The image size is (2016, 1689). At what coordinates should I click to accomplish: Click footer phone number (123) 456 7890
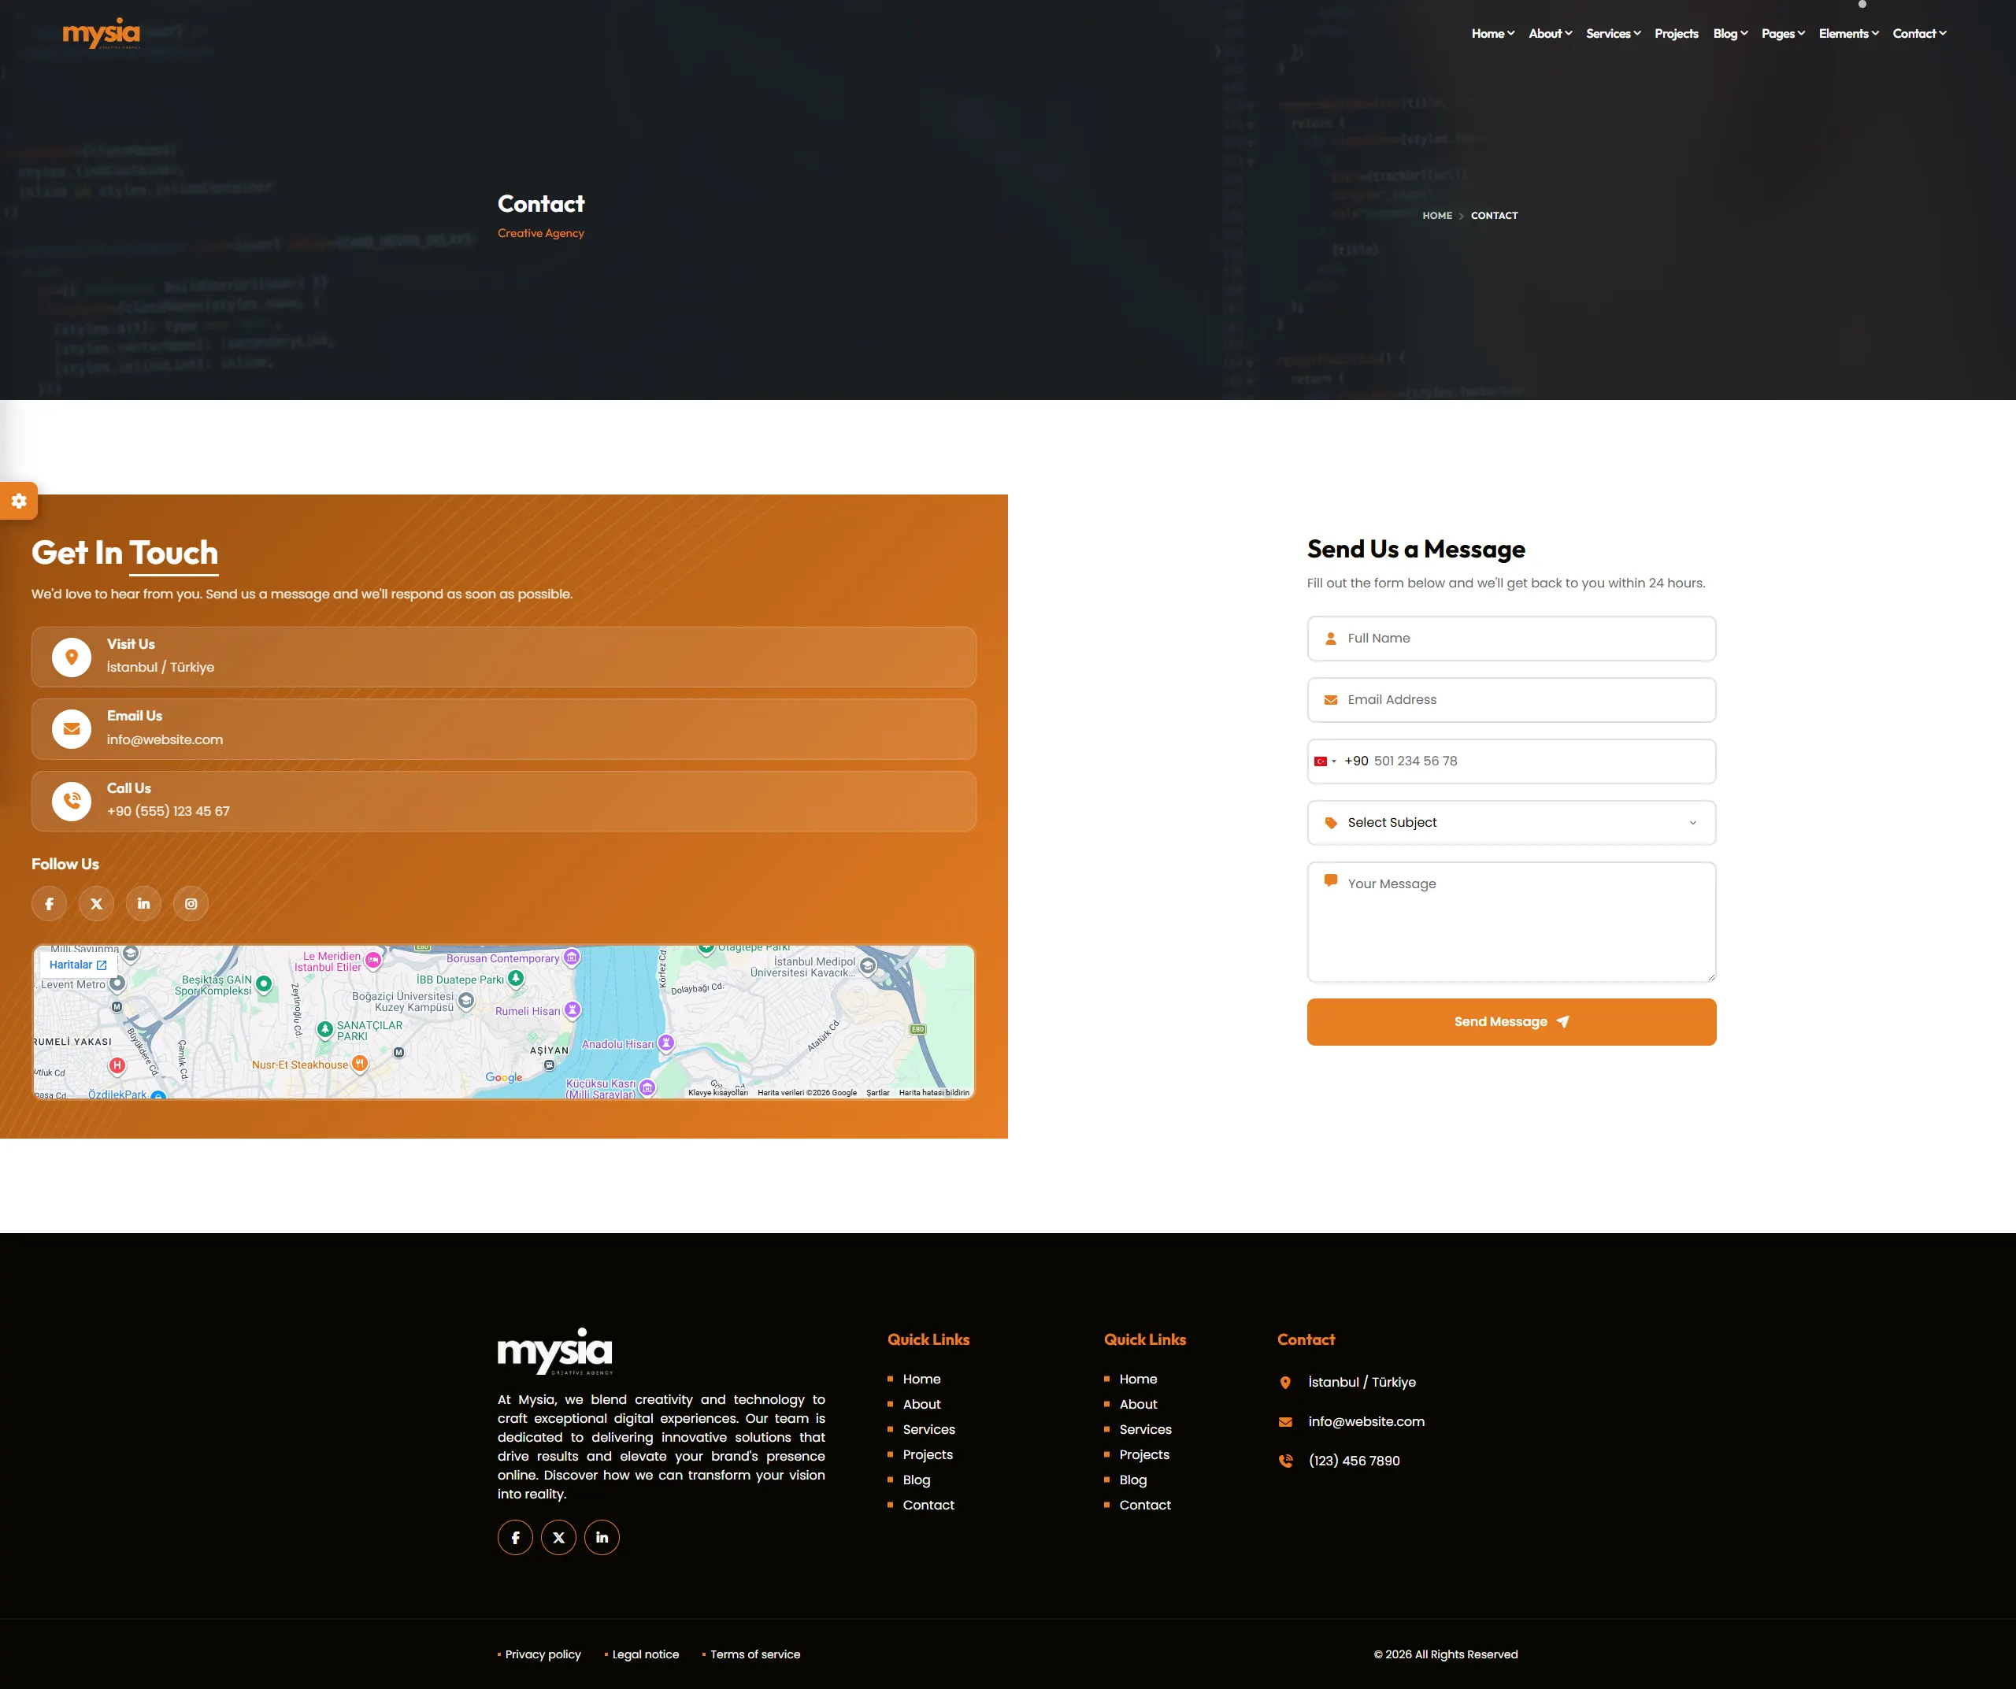pos(1354,1461)
